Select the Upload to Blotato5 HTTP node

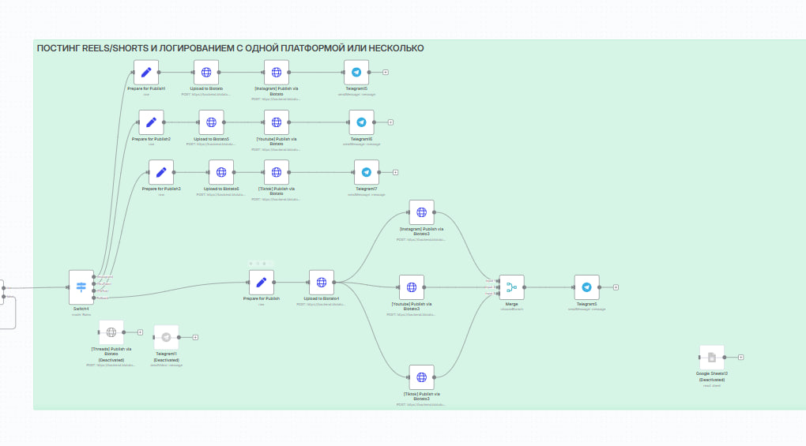[x=211, y=122]
